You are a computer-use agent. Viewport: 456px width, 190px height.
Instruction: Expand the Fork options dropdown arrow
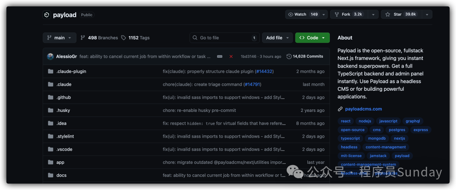(373, 14)
